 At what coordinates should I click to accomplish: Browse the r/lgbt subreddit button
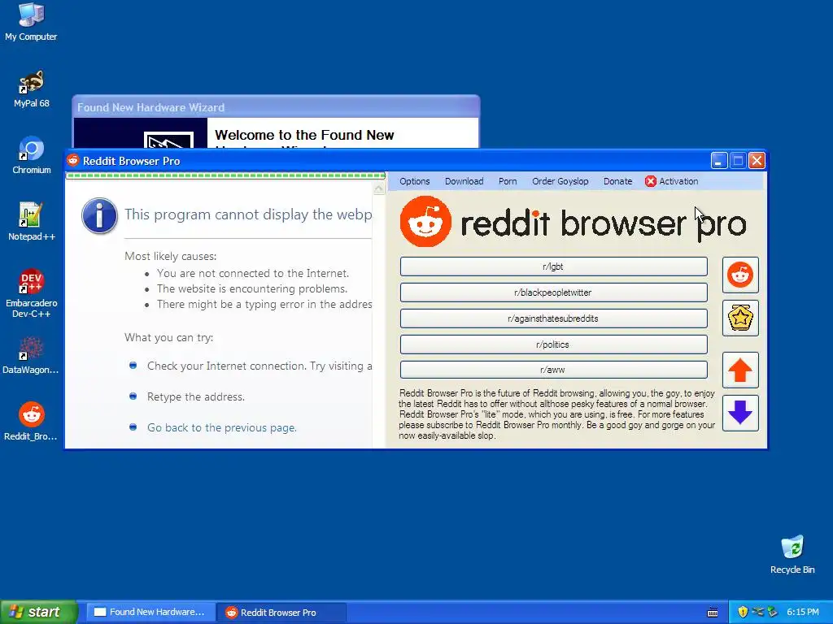(553, 266)
